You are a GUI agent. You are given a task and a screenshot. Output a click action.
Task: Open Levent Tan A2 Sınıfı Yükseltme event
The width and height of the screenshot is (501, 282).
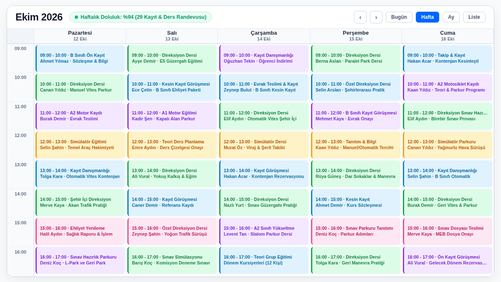coord(264,231)
